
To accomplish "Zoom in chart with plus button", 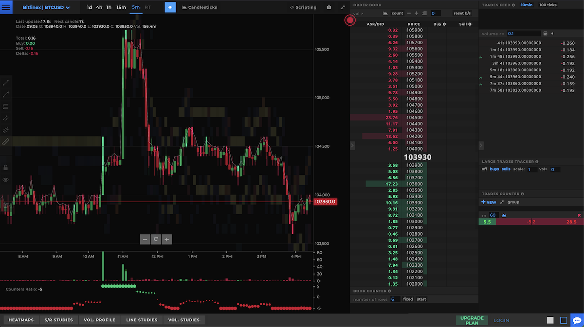I will click(167, 239).
